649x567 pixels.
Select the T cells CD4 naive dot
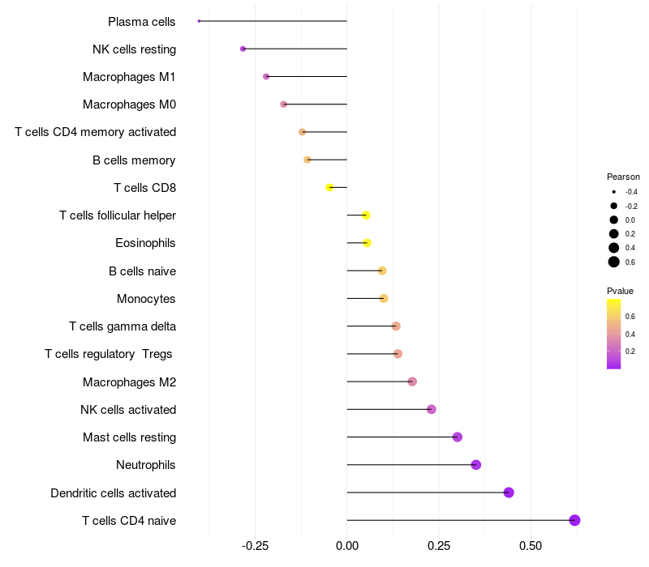click(574, 520)
